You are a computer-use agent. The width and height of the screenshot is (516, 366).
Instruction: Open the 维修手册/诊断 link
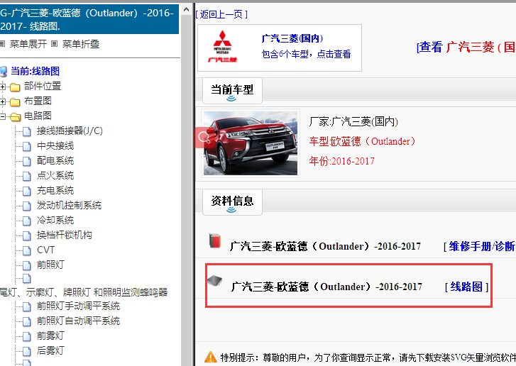482,246
